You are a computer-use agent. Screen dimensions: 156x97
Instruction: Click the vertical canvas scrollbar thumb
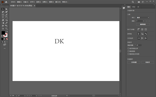(120, 51)
